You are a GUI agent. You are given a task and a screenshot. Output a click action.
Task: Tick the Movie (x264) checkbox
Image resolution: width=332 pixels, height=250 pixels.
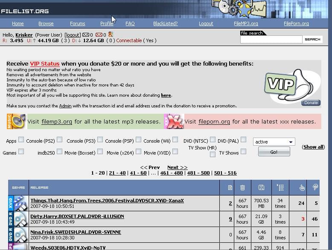click(138, 152)
